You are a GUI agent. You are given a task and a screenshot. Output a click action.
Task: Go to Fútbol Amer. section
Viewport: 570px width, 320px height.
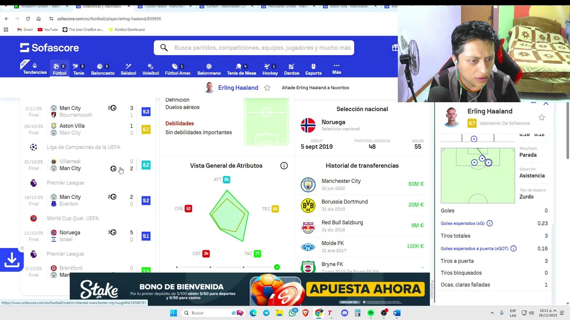[x=178, y=69]
